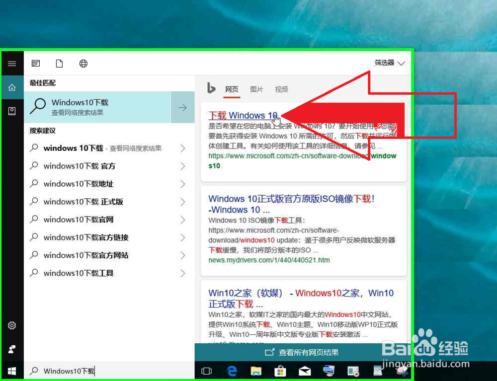Filter results by Documents icon
The image size is (497, 381).
click(x=59, y=64)
